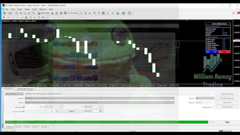
Task: Click the Expert properties button
Action: coord(227,94)
